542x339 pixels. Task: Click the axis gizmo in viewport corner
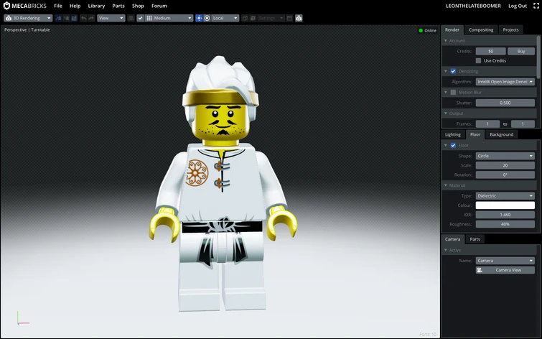(x=23, y=318)
